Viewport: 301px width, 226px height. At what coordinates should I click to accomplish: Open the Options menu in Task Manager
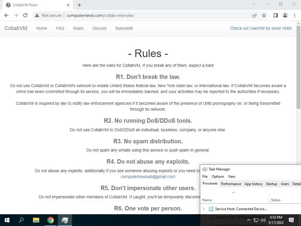(218, 177)
